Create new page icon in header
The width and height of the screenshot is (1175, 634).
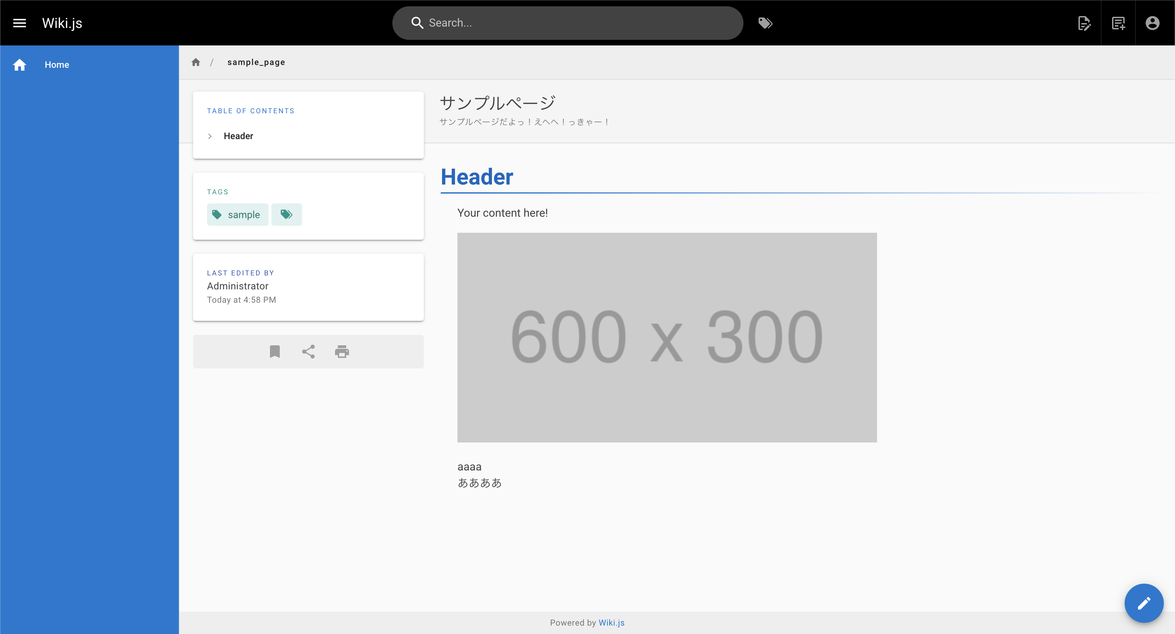coord(1118,23)
